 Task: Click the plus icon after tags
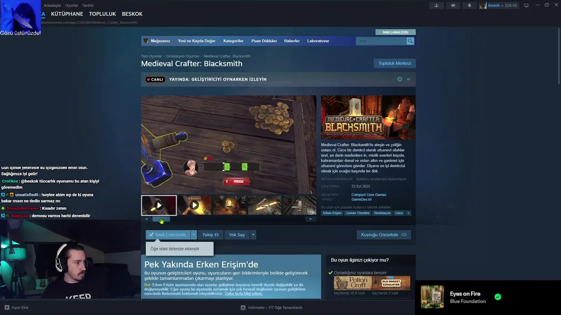408,213
